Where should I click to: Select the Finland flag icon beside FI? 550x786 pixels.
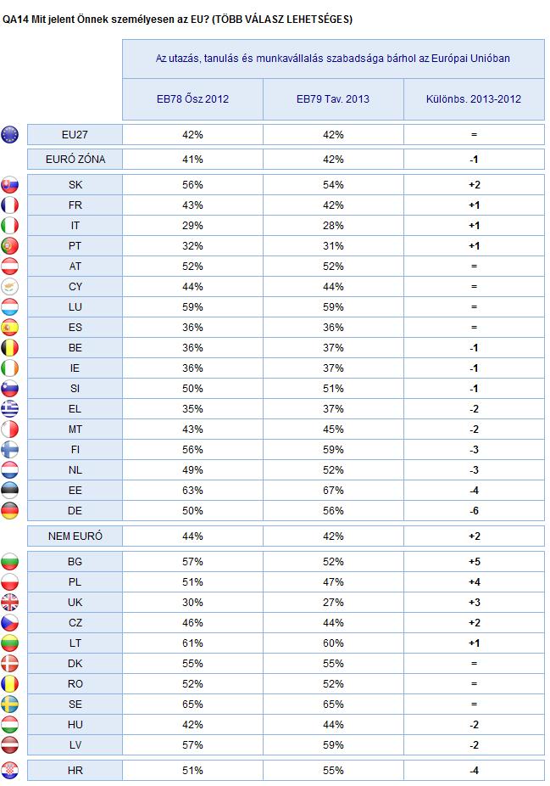(x=9, y=450)
